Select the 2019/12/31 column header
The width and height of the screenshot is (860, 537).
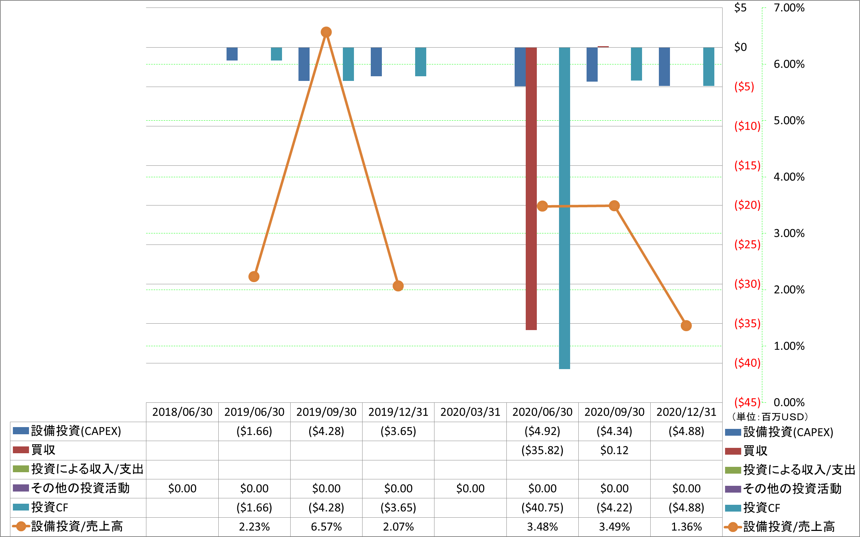click(398, 412)
